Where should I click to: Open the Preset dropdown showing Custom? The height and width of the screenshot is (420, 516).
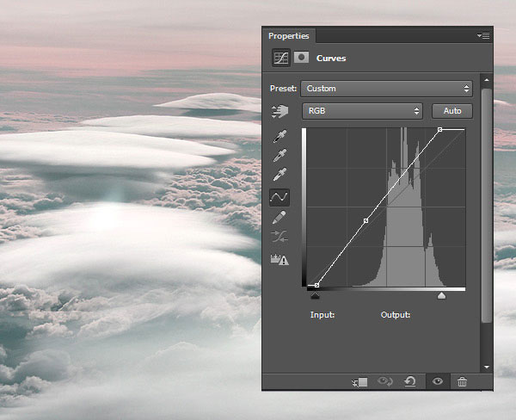pyautogui.click(x=385, y=89)
